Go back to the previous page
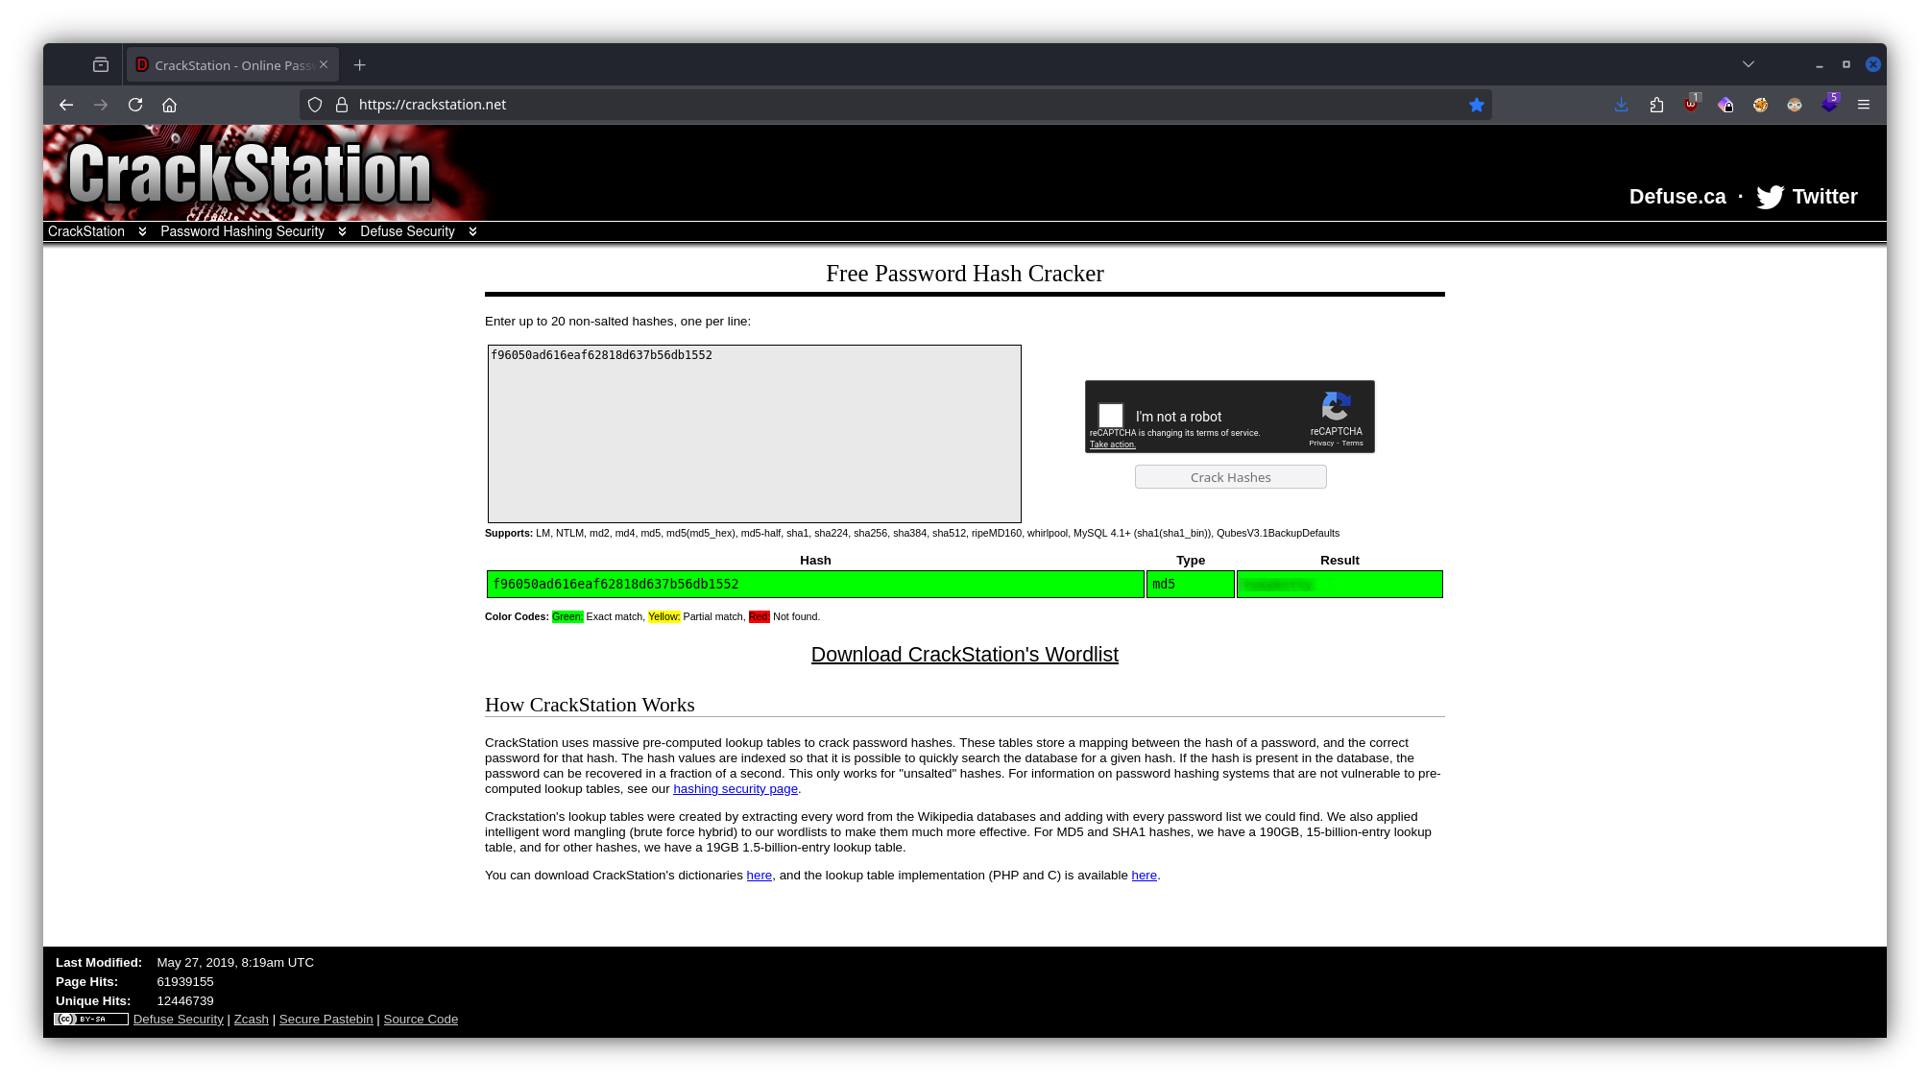 click(x=66, y=105)
